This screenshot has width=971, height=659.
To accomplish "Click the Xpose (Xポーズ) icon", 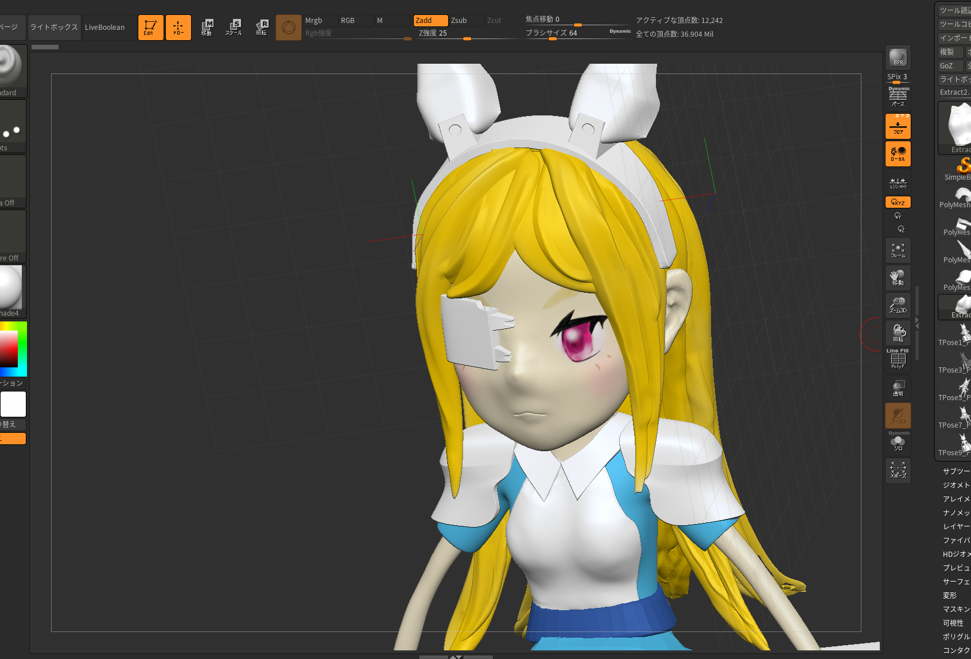I will click(x=898, y=470).
